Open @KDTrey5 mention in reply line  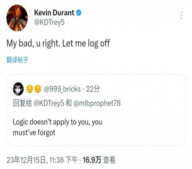click(49, 103)
